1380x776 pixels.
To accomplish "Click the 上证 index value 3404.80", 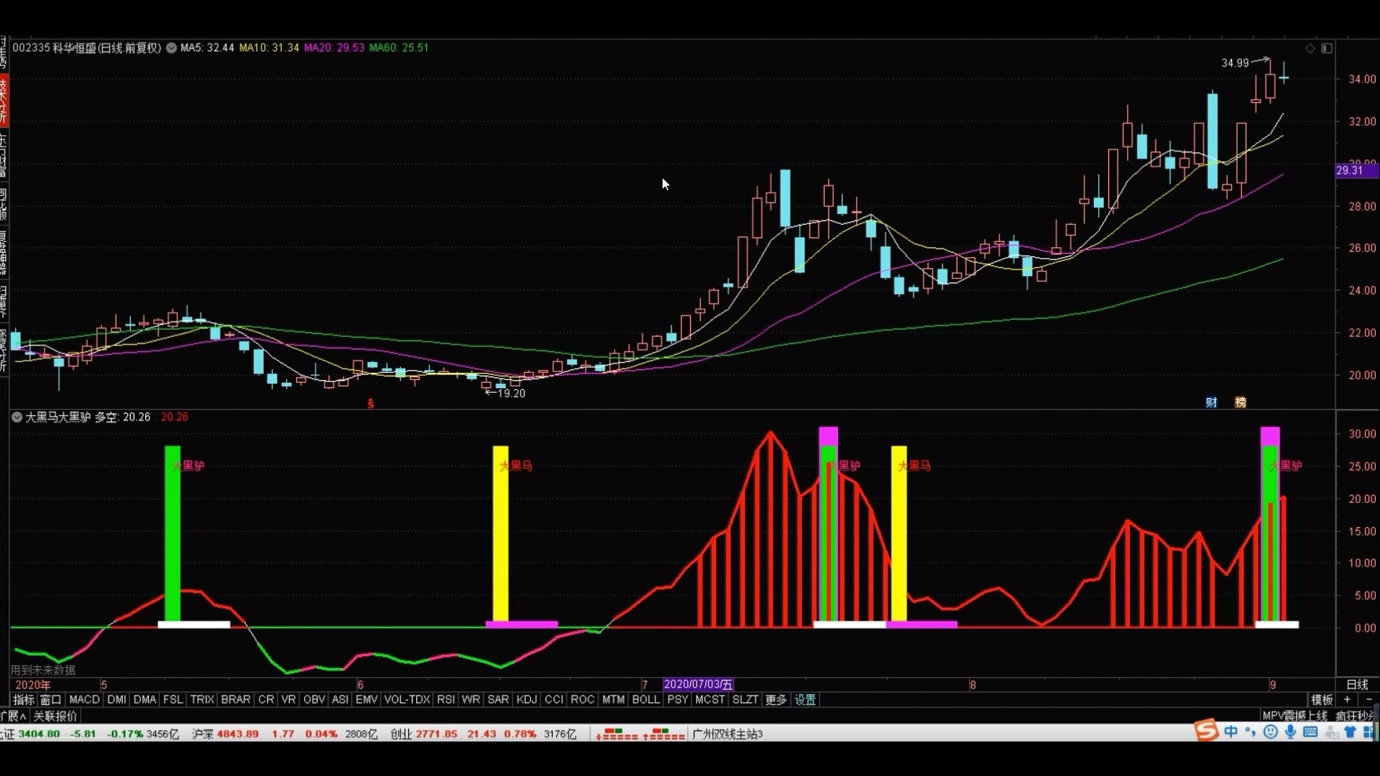I will [39, 734].
